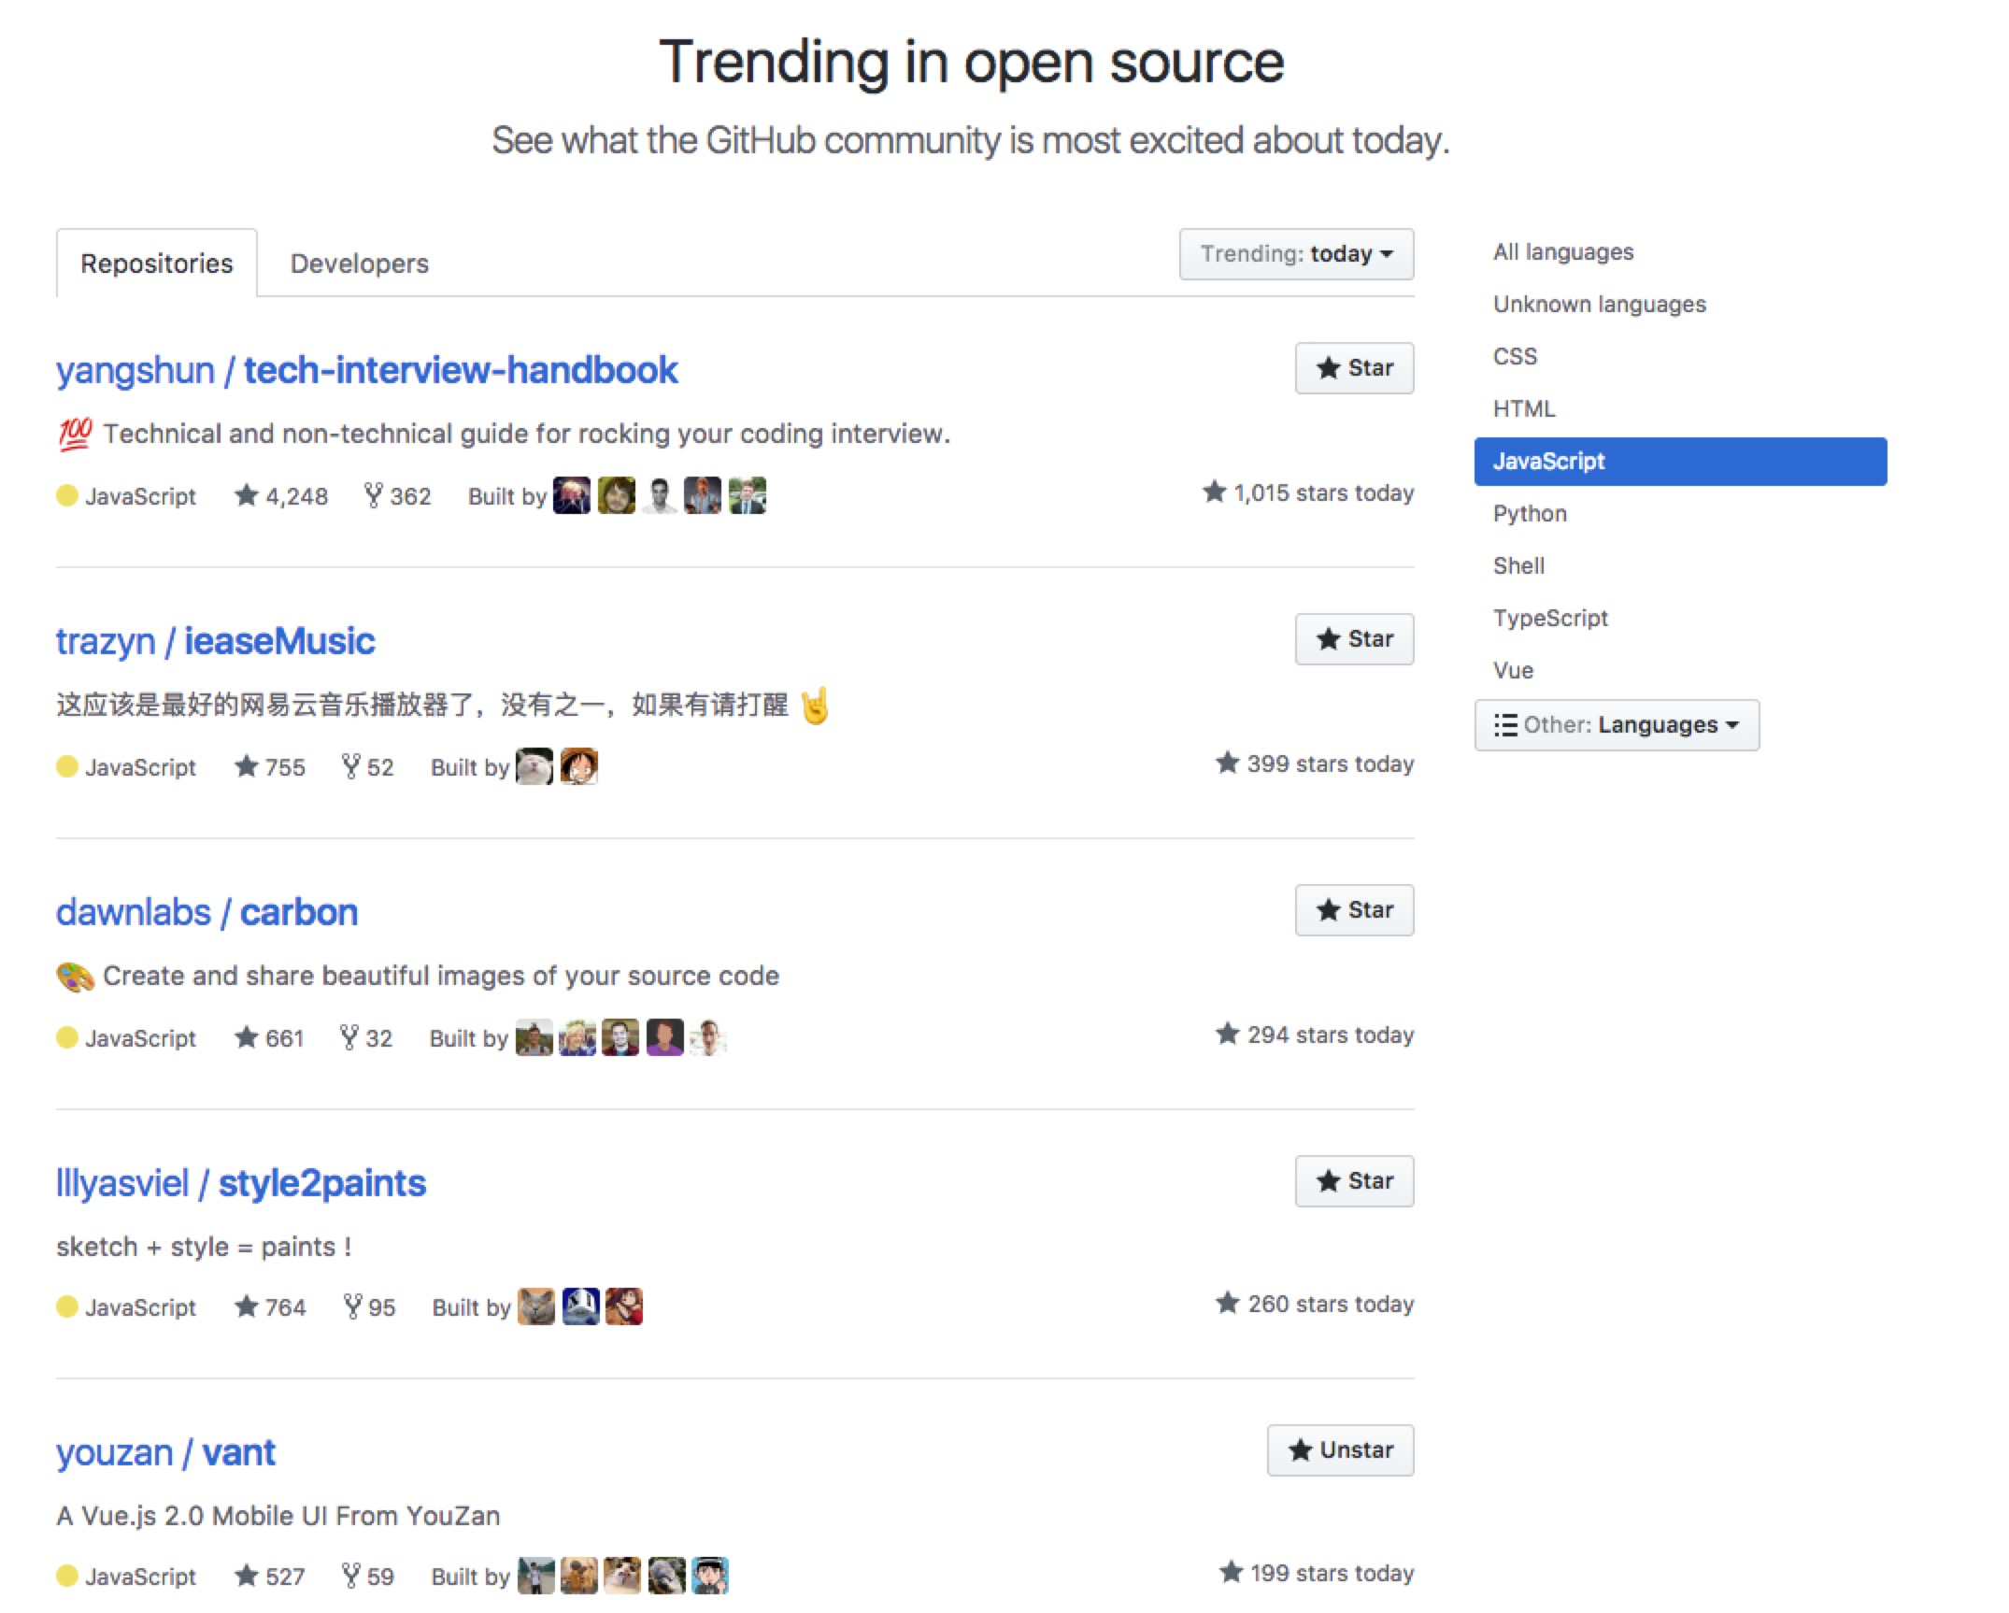This screenshot has height=1613, width=2009.
Task: View 32 forks of carbon
Action: click(x=366, y=1038)
